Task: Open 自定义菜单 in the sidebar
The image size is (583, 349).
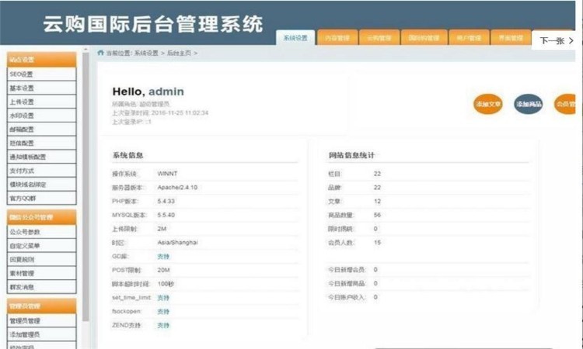Action: pyautogui.click(x=42, y=246)
